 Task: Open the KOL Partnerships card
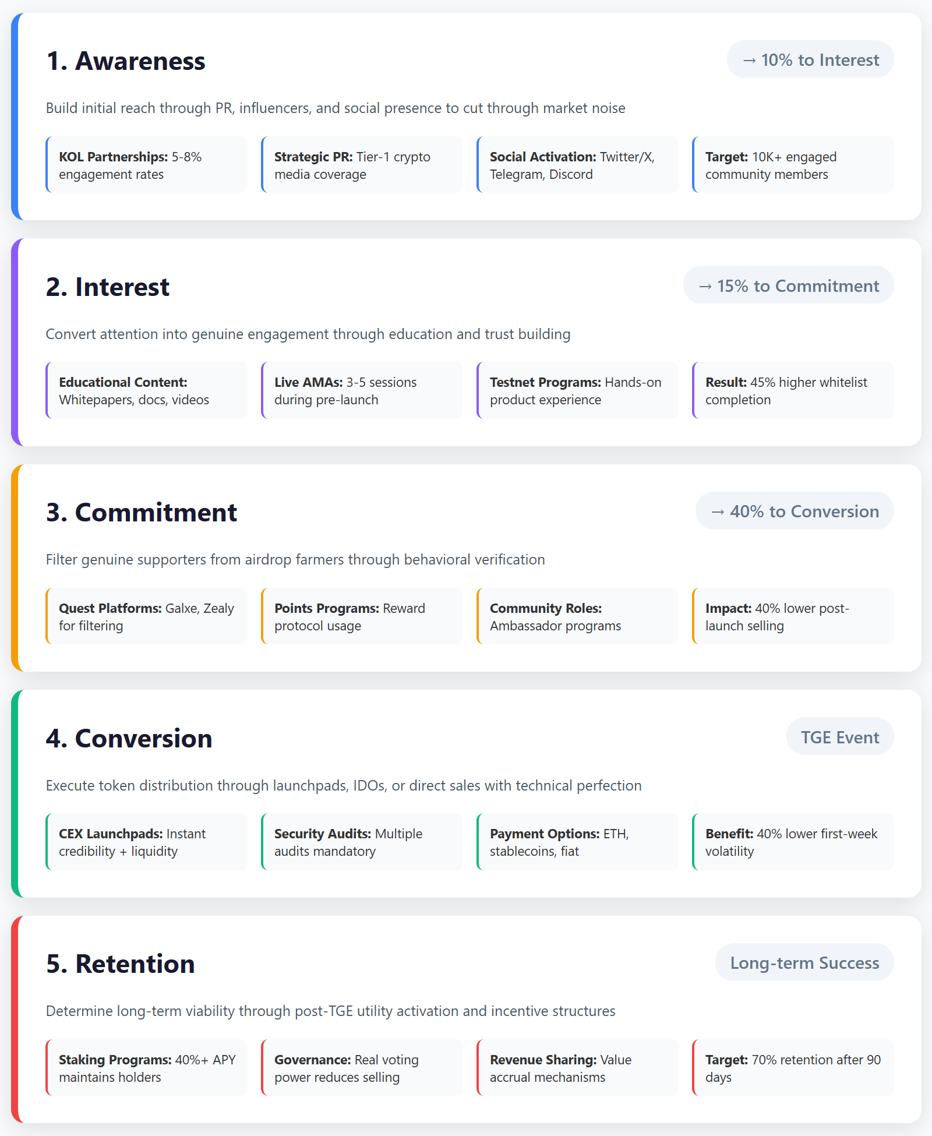point(147,165)
